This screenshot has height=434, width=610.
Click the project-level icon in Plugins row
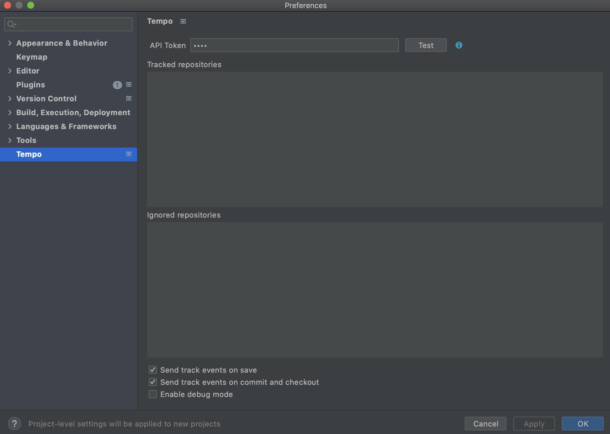click(x=129, y=84)
